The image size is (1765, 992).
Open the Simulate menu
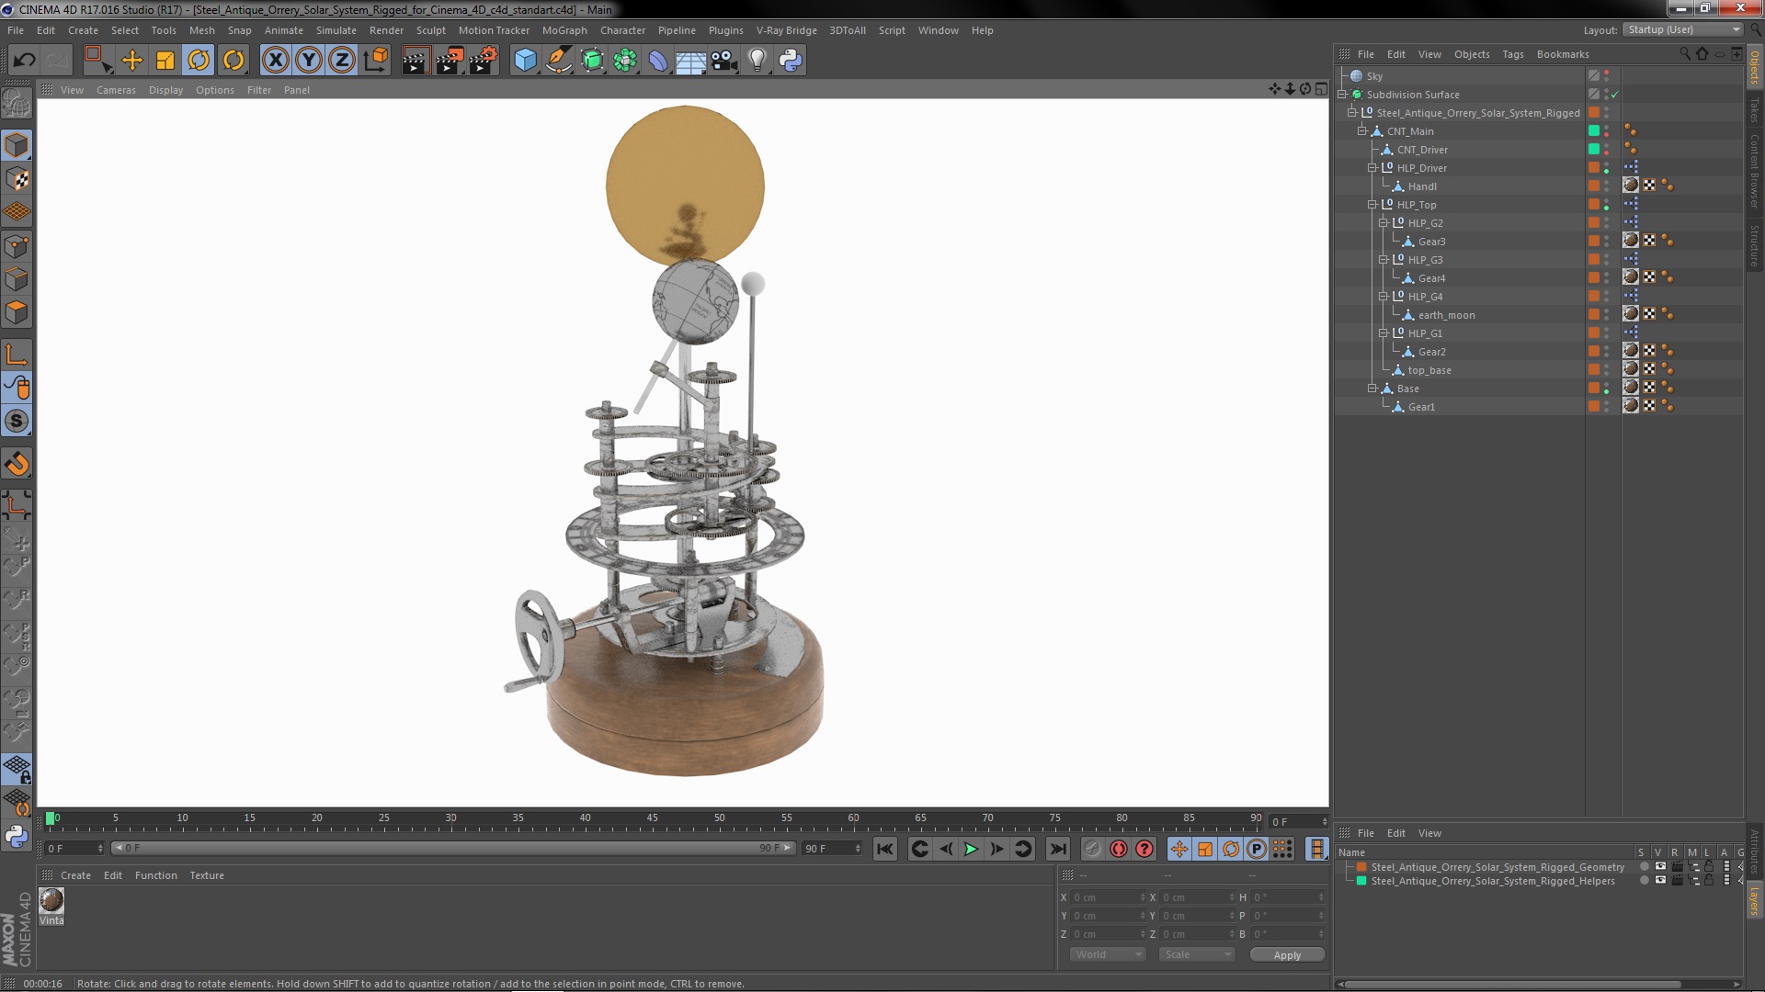tap(336, 30)
